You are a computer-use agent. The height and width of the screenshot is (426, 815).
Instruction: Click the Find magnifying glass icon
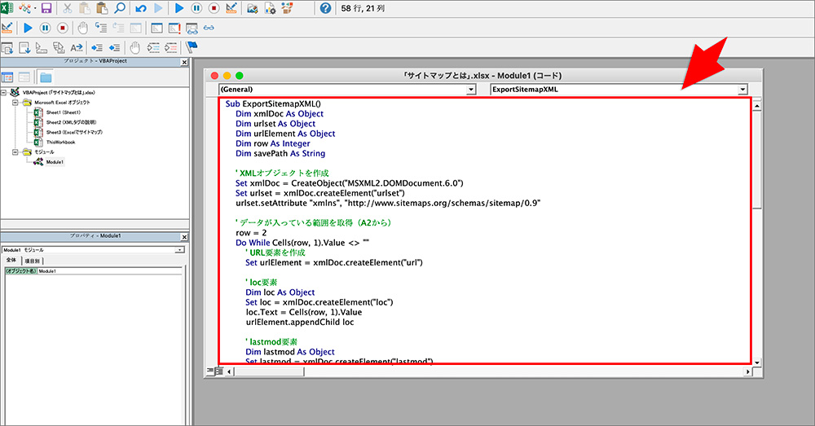(120, 8)
